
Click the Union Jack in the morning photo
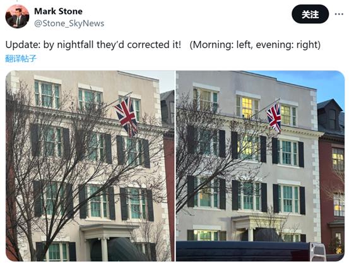coord(126,116)
